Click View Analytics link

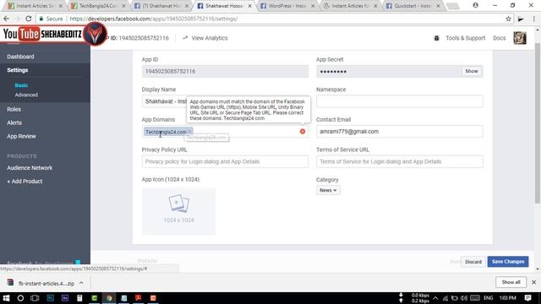pos(205,38)
